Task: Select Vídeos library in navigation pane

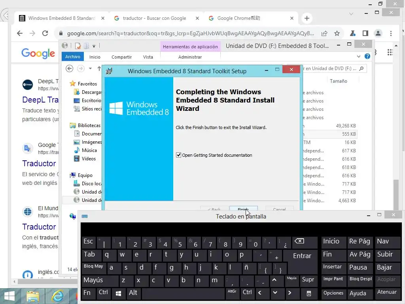Action: point(89,159)
